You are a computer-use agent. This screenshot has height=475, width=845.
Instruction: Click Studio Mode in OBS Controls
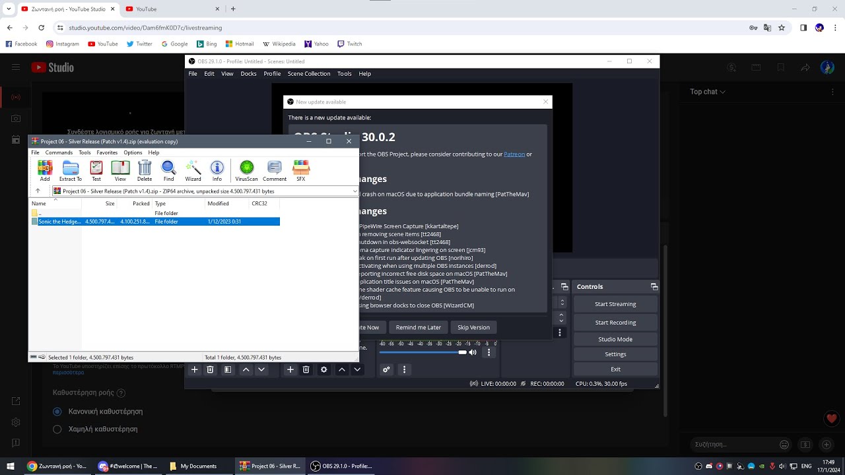click(x=615, y=339)
